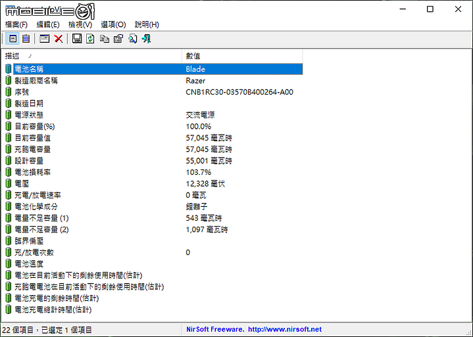Select the 100.0% capacity value
The height and width of the screenshot is (337, 473).
(x=199, y=127)
